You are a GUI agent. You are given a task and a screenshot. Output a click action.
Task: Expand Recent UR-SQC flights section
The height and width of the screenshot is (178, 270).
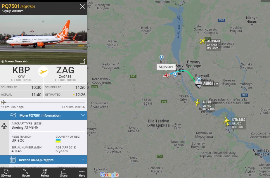[44, 160]
